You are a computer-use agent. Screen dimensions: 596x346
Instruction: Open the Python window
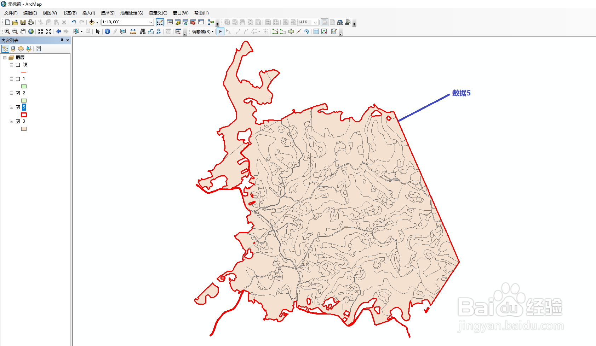click(x=201, y=22)
